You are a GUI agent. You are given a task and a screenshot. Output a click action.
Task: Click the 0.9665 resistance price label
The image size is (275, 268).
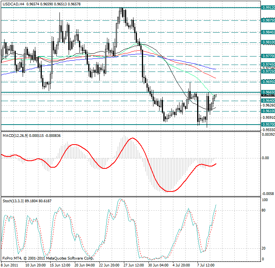268,92
